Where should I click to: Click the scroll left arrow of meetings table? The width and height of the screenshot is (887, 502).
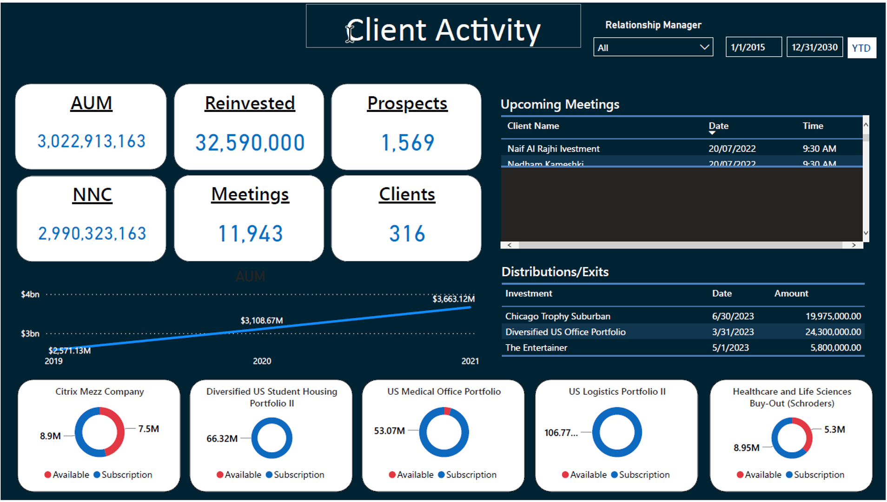coord(510,245)
